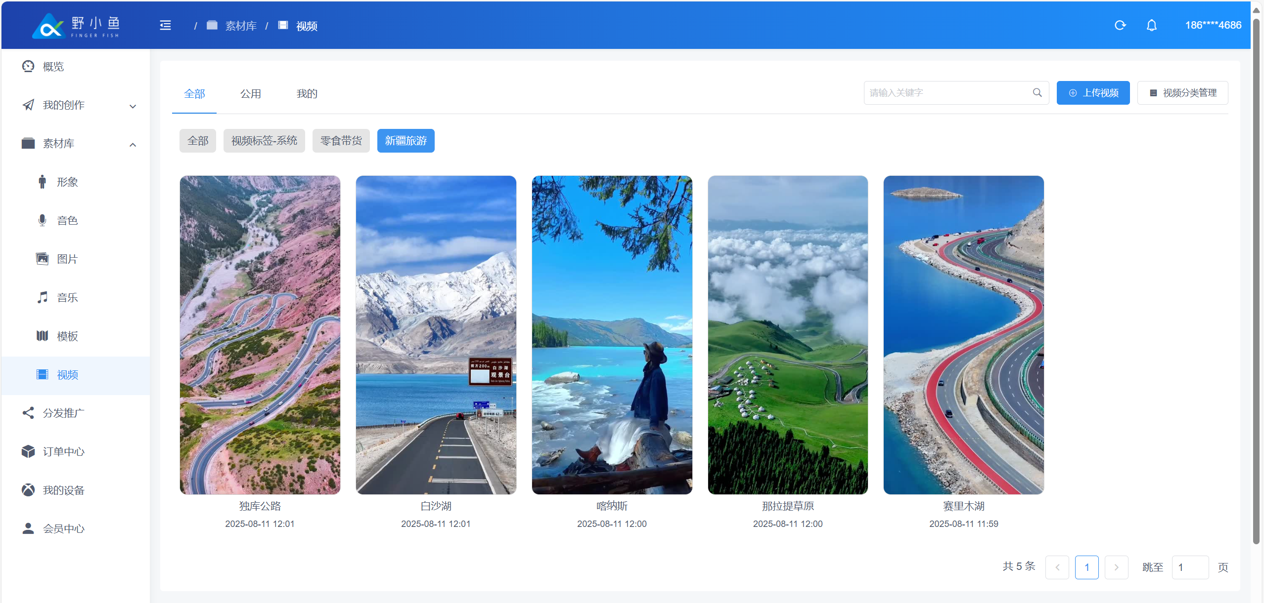Filter by 零食带货 tag
This screenshot has width=1264, height=603.
coord(341,141)
